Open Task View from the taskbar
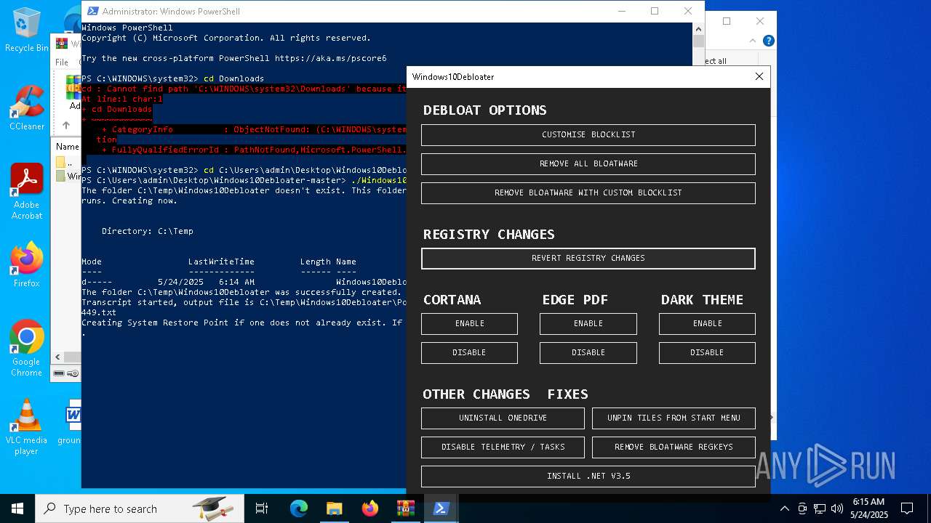The height and width of the screenshot is (523, 931). pyautogui.click(x=262, y=508)
